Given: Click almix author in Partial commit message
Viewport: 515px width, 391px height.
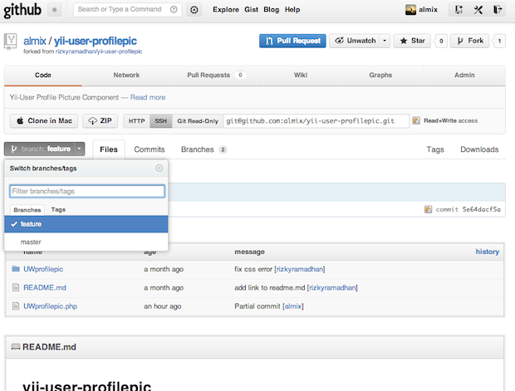Looking at the screenshot, I should point(293,306).
